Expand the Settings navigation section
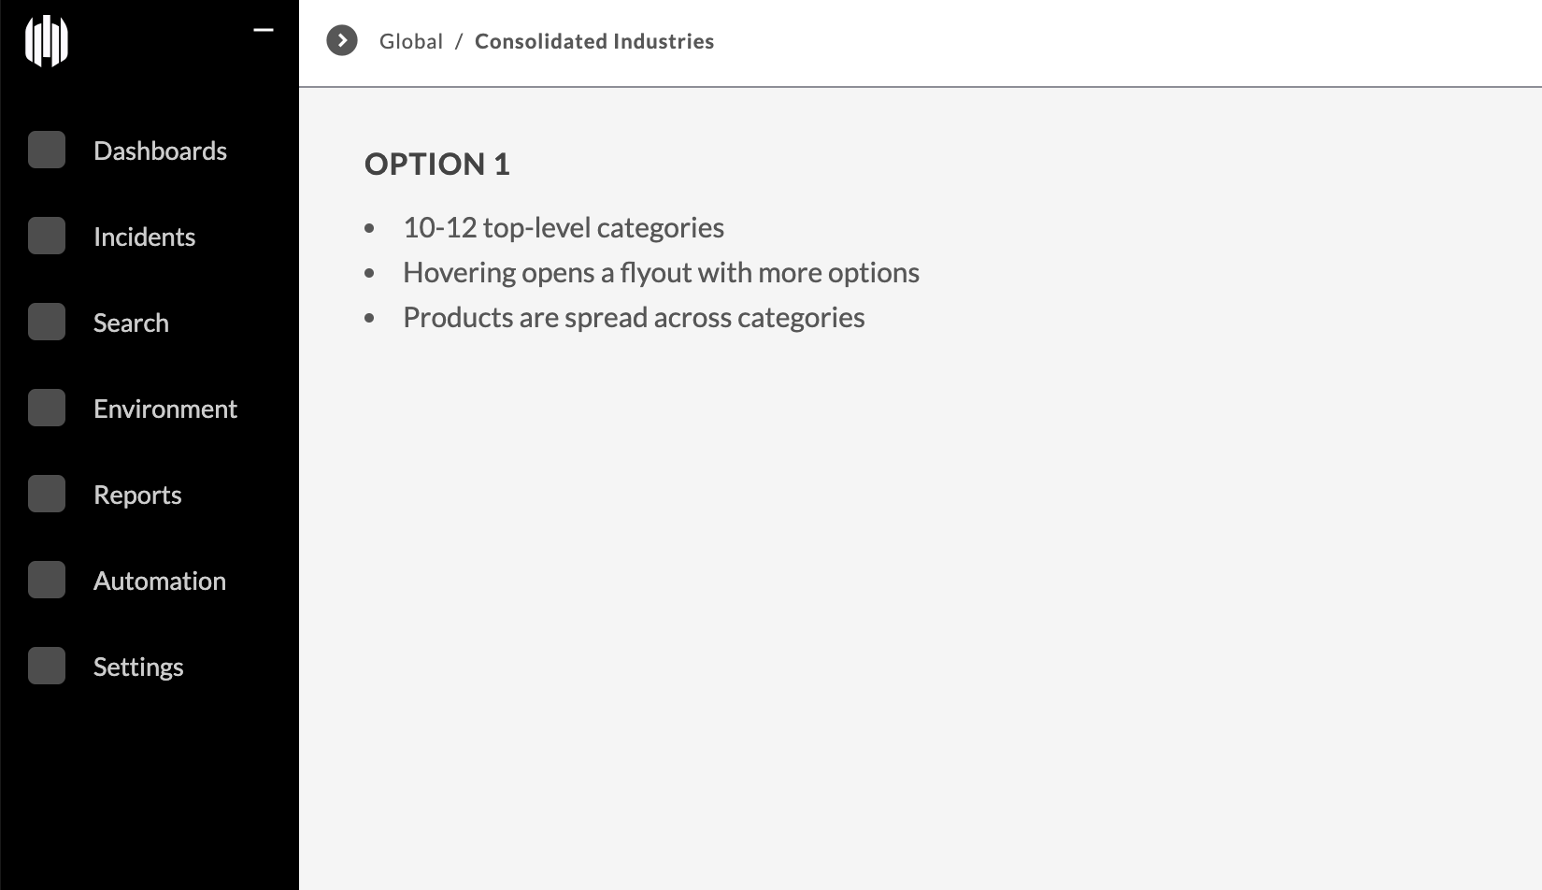Image resolution: width=1542 pixels, height=890 pixels. click(x=137, y=666)
